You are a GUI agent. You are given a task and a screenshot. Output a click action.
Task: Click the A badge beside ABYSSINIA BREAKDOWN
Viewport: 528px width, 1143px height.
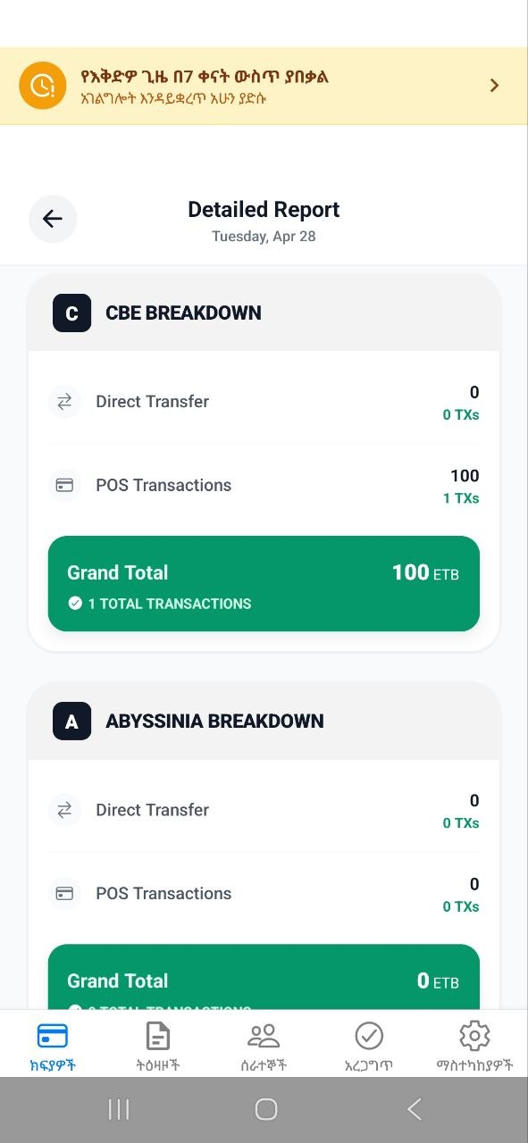[71, 722]
